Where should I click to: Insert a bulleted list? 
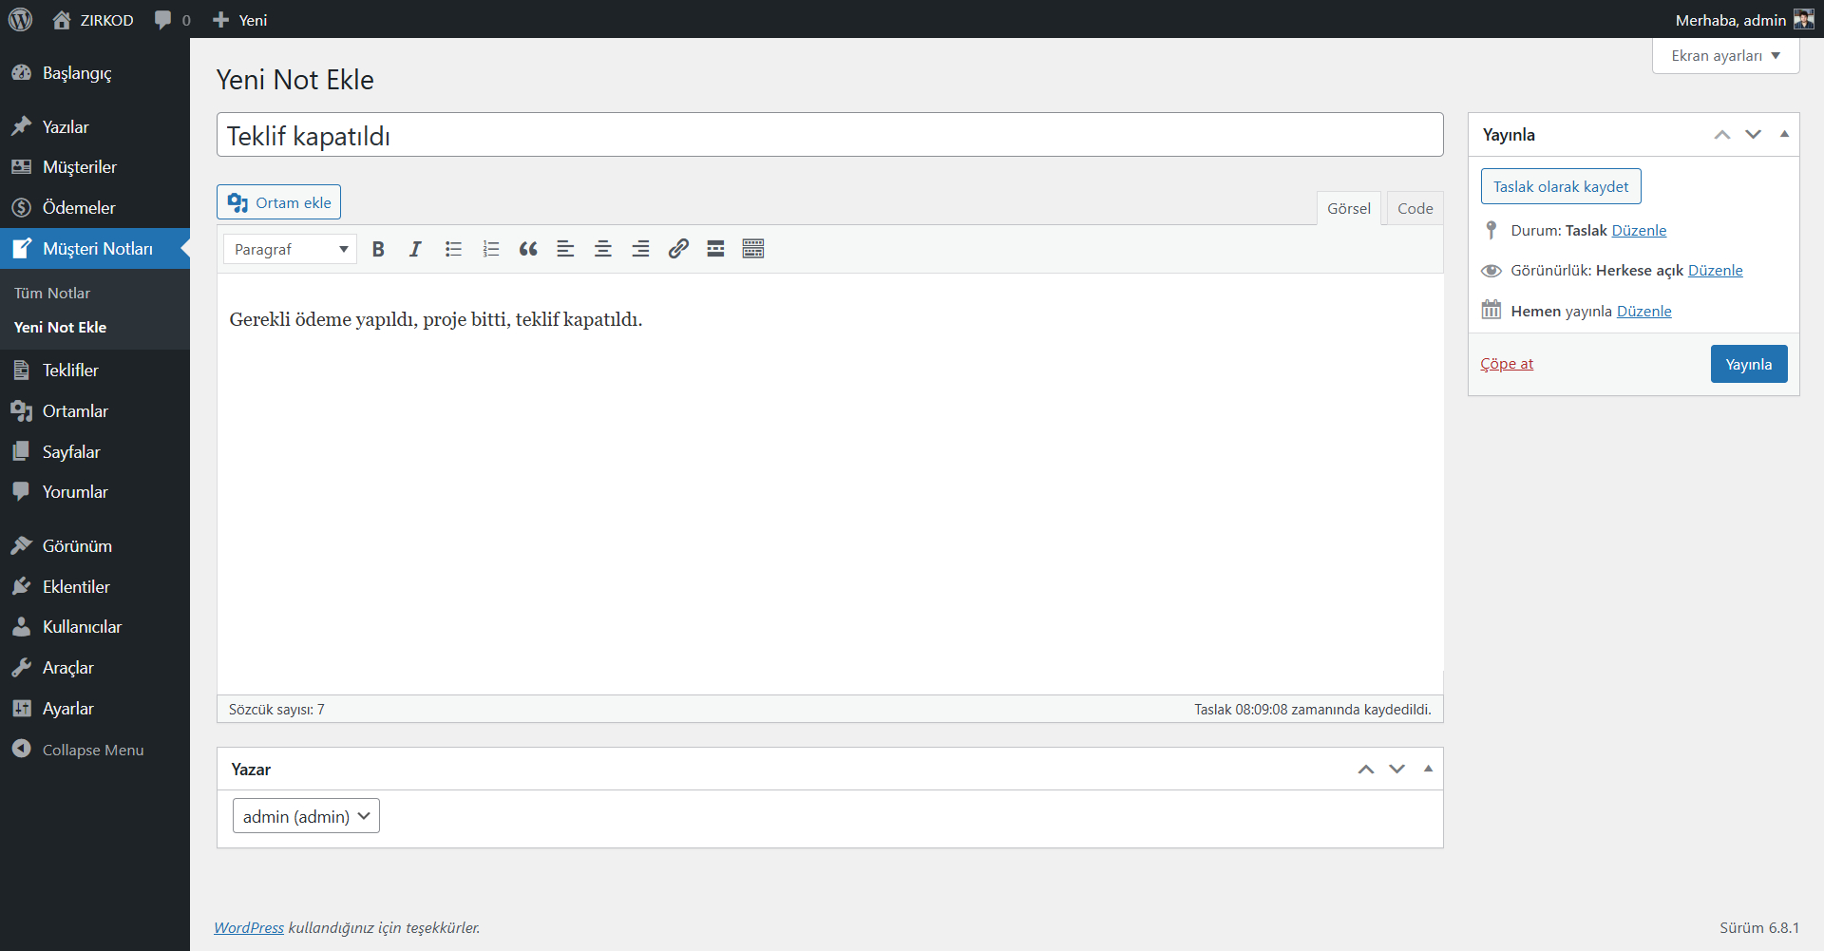tap(453, 249)
